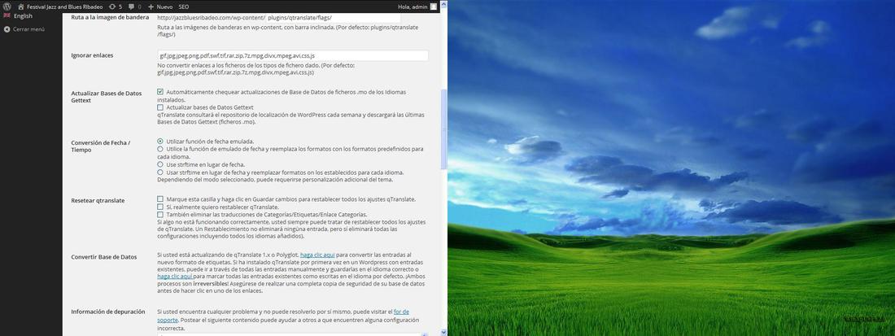Click the scrollbar down arrow

click(x=444, y=331)
